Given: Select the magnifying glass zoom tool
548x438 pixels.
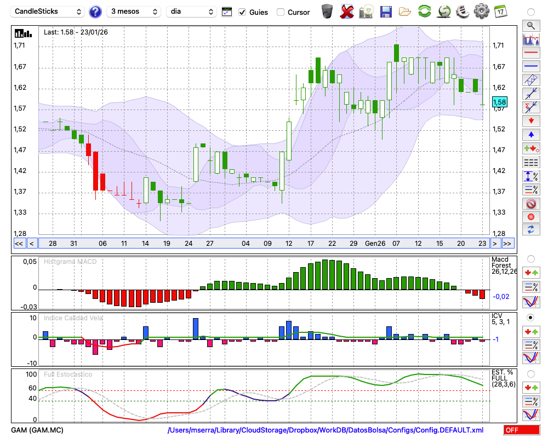Looking at the screenshot, I should [530, 25].
